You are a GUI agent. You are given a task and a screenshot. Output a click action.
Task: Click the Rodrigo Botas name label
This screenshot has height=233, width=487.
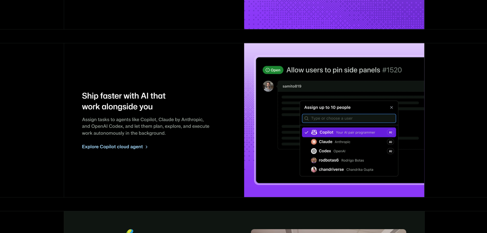[x=353, y=160]
